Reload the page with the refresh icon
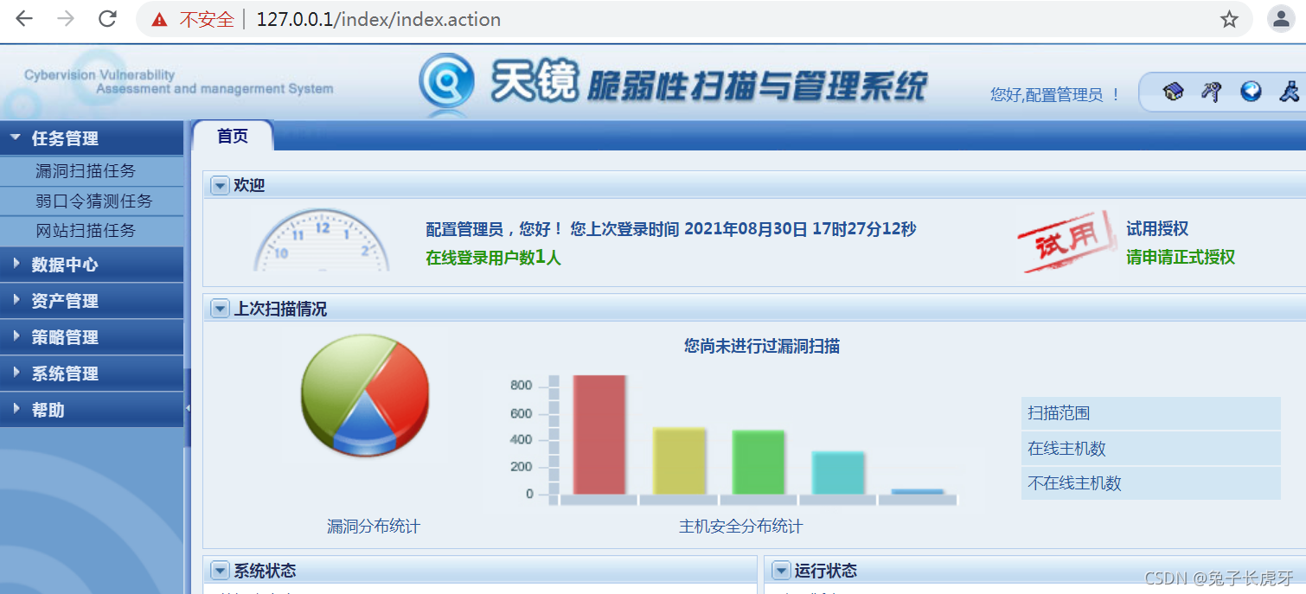This screenshot has width=1306, height=594. click(107, 19)
